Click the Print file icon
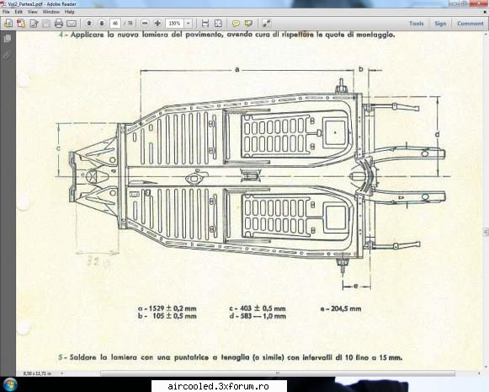Screen dimensions: 489x392 [x=59, y=24]
